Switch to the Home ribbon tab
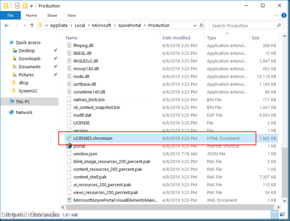Screen dimensions: 290x221 pyautogui.click(x=31, y=16)
